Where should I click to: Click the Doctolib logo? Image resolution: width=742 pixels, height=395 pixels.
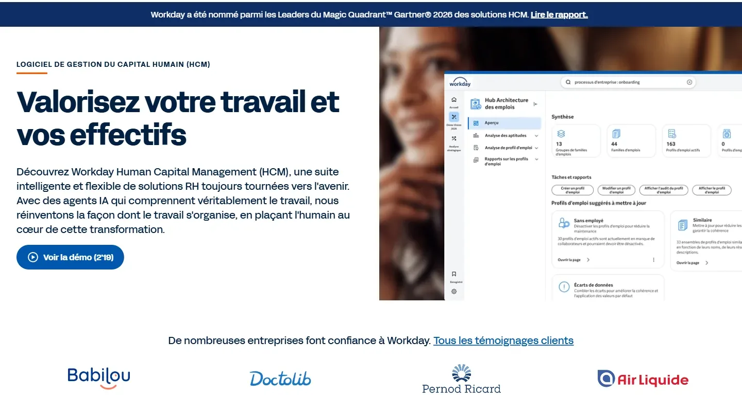click(x=280, y=379)
